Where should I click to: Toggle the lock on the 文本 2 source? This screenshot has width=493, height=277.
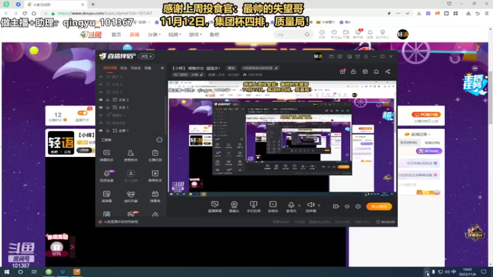click(x=107, y=100)
